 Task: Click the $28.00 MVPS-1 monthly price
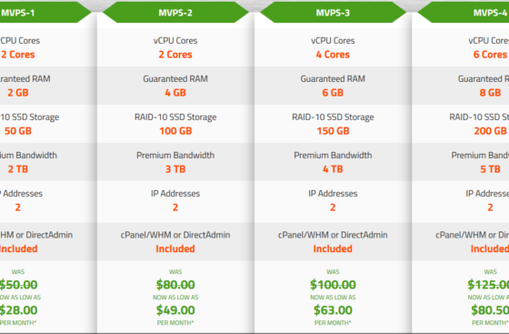(18, 310)
